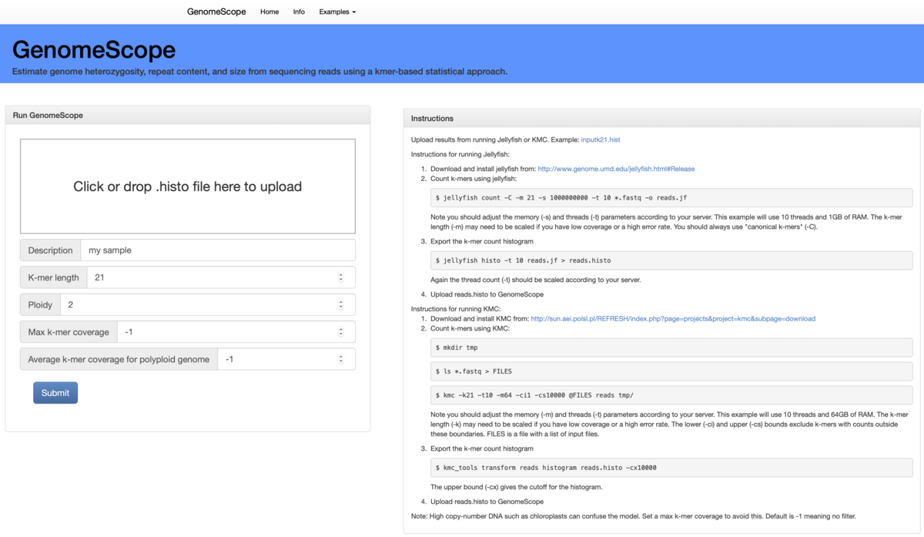Click inside the Ploidy value field

(216, 304)
